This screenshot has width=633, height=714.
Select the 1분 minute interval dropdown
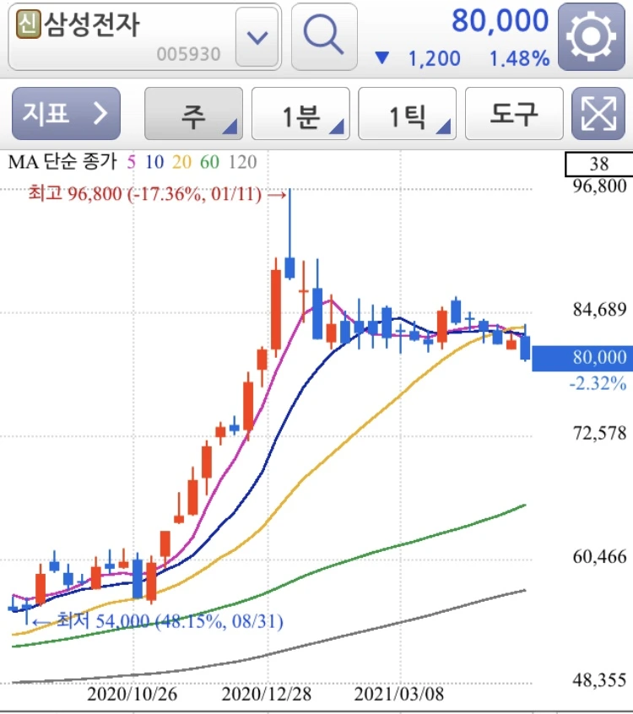coord(300,113)
